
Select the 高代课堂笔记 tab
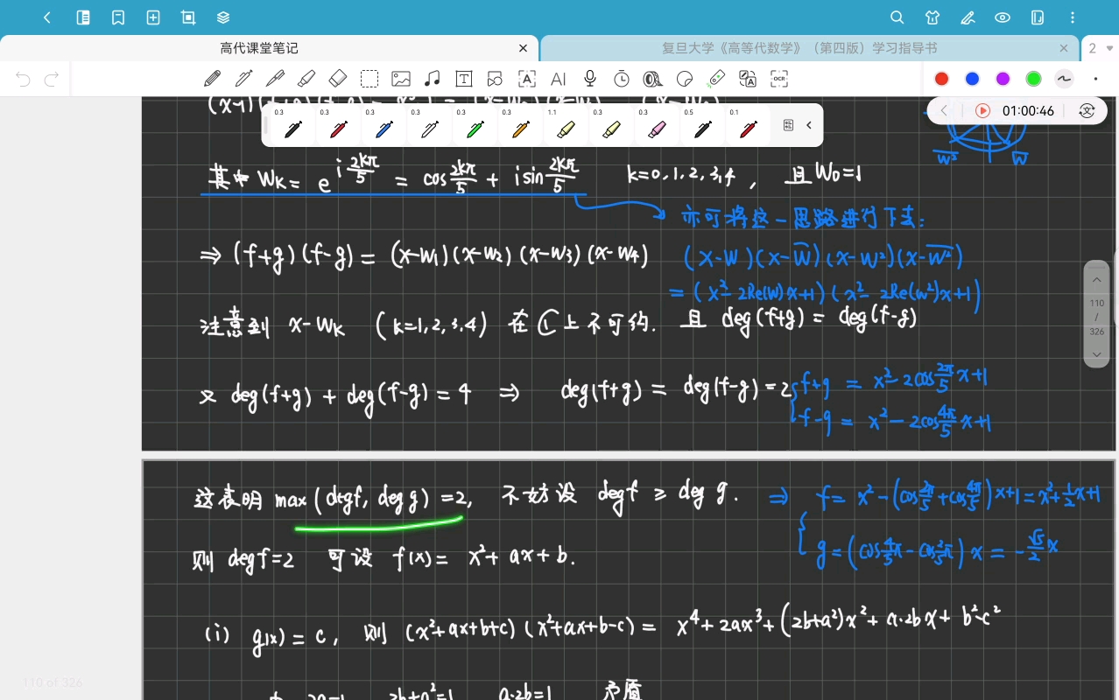click(x=260, y=48)
